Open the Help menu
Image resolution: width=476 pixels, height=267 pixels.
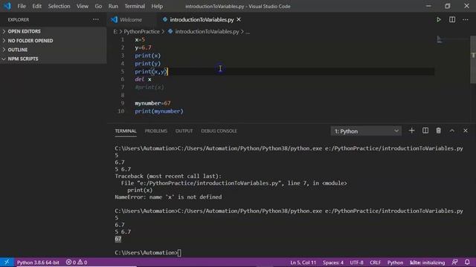click(157, 6)
